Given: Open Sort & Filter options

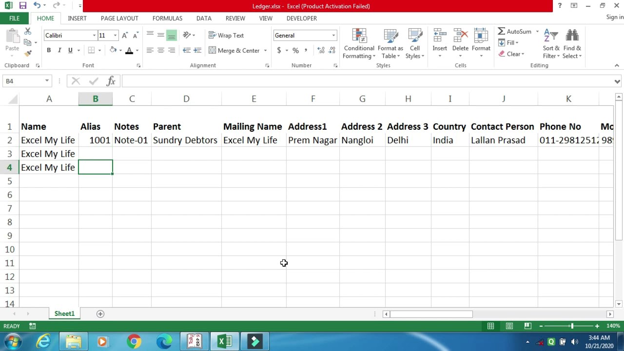Looking at the screenshot, I should 551,44.
